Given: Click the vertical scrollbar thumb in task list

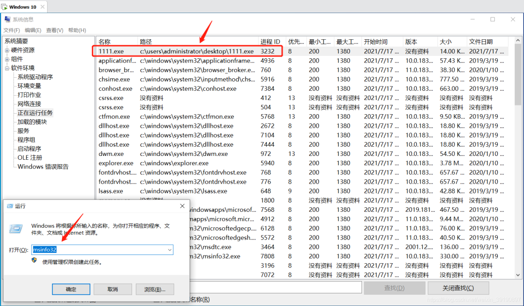Looking at the screenshot, I should (x=518, y=75).
